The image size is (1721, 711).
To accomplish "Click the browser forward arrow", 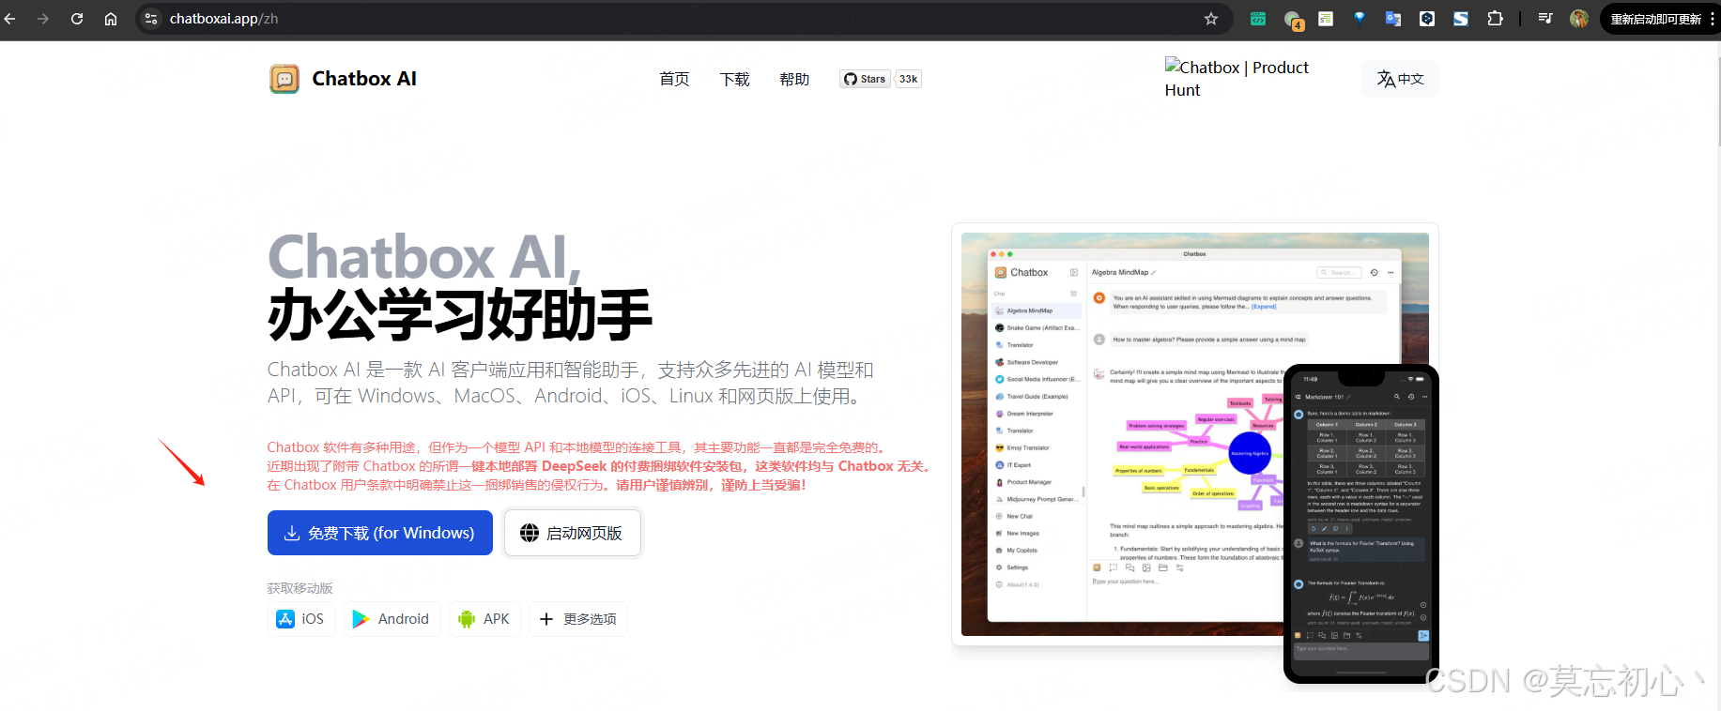I will tap(43, 19).
